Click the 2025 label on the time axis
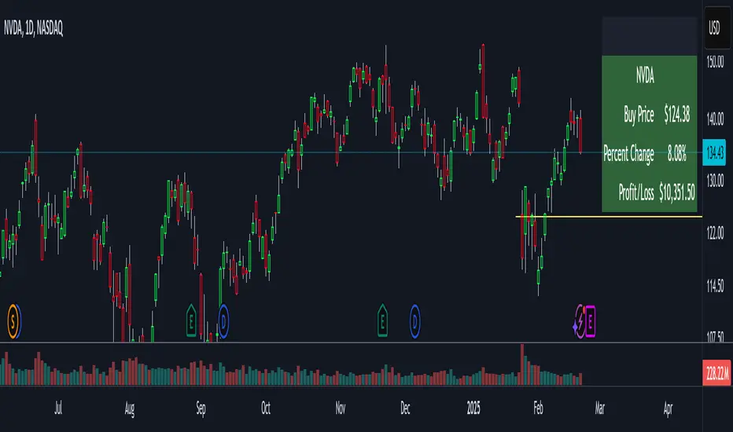This screenshot has width=733, height=432. [x=473, y=408]
